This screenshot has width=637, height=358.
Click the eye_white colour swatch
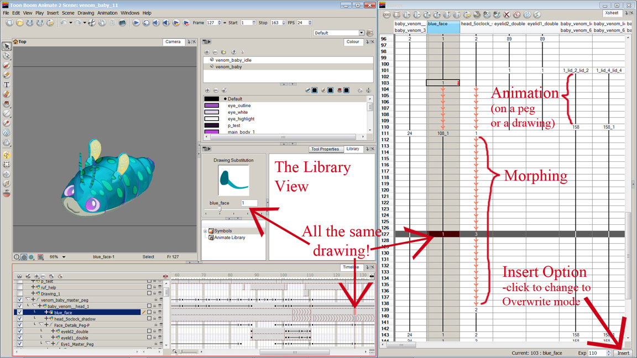click(212, 112)
